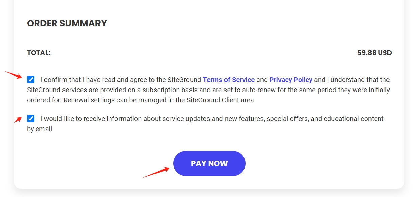Click the "by email." text under the second checkbox
Image resolution: width=416 pixels, height=197 pixels.
coord(40,129)
